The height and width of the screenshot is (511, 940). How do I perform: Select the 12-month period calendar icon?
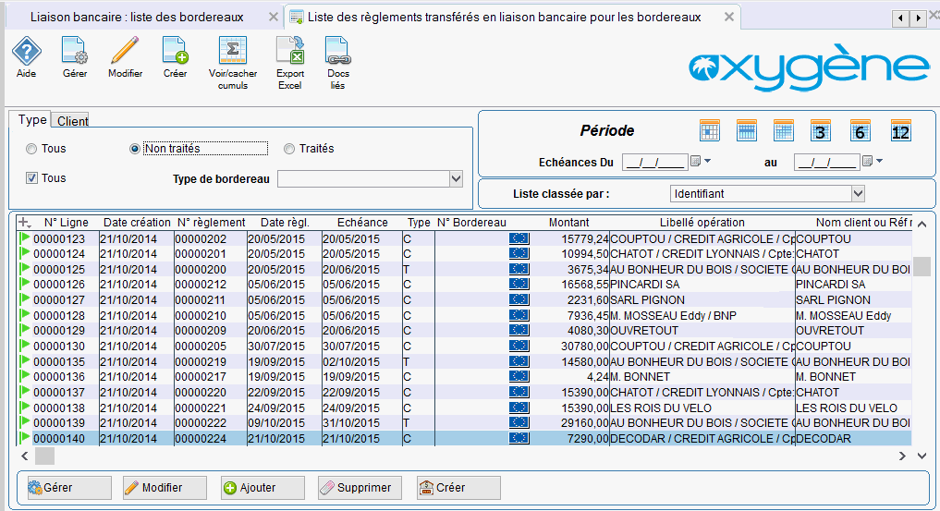900,131
